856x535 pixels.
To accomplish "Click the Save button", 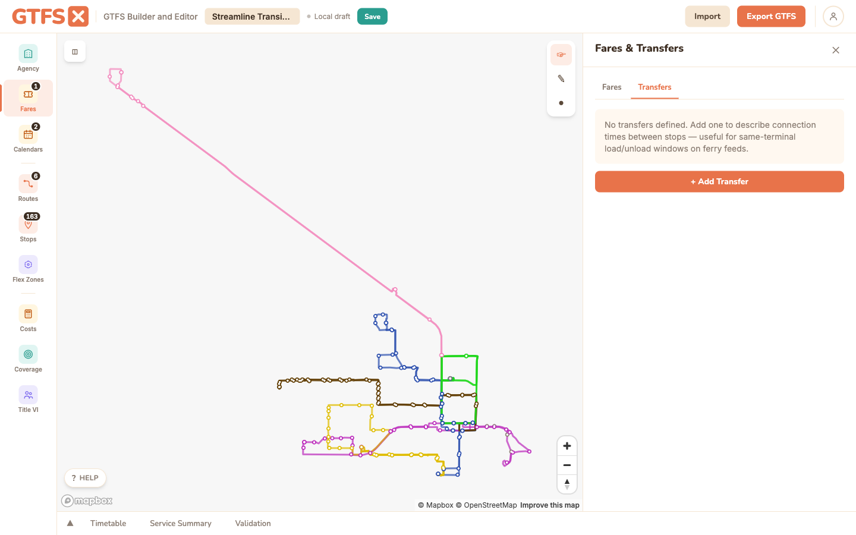I will 372,17.
